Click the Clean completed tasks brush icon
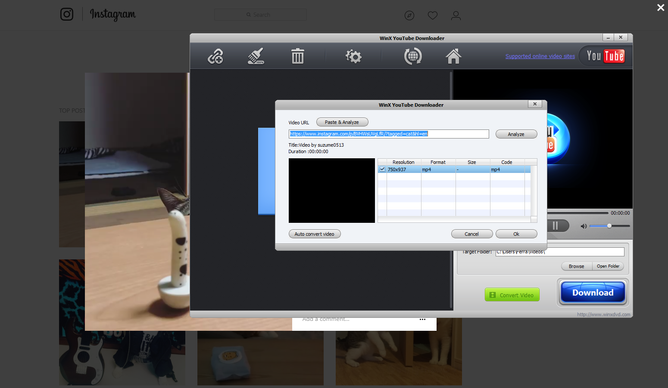 [x=256, y=56]
